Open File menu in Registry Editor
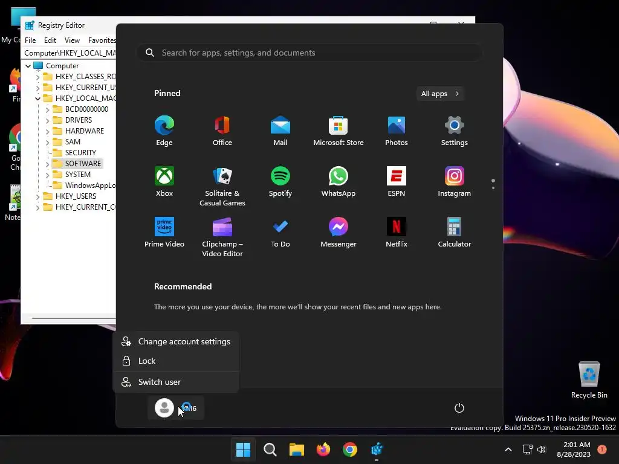The image size is (619, 464). tap(30, 40)
